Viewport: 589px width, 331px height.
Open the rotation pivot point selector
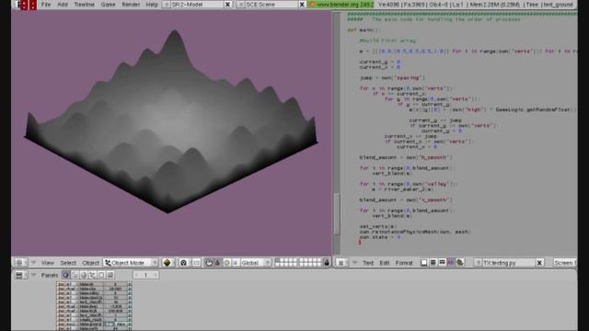(x=183, y=263)
